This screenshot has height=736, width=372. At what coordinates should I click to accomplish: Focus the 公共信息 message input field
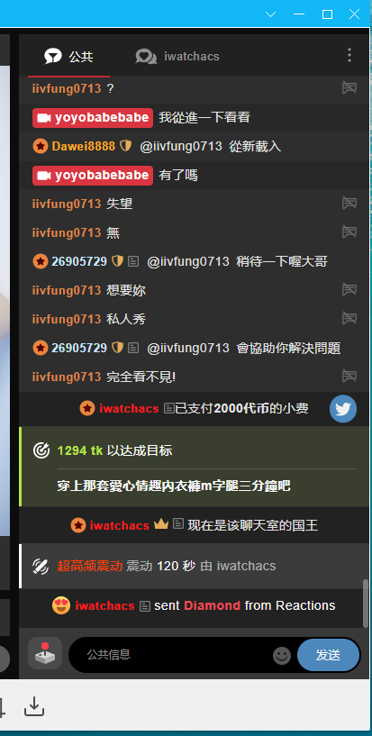pyautogui.click(x=171, y=655)
